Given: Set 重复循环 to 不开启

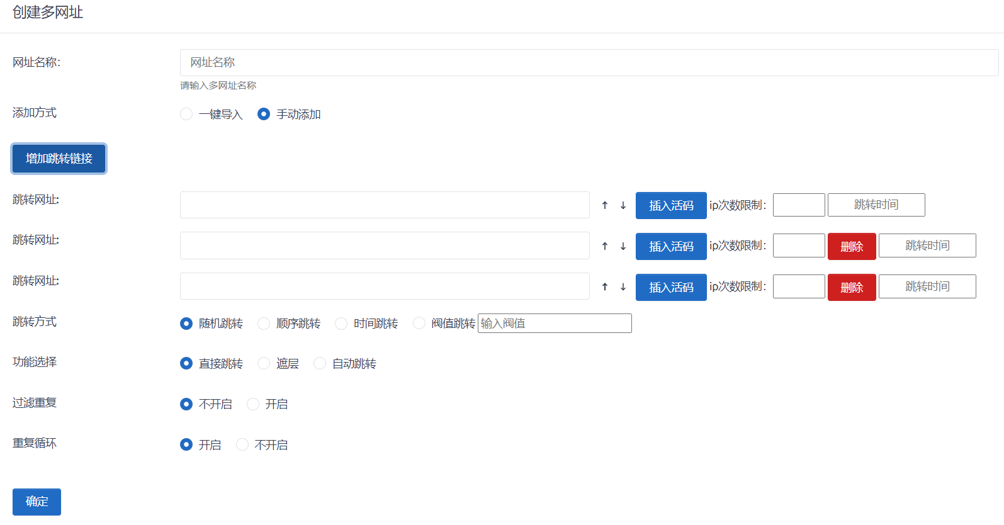Looking at the screenshot, I should pyautogui.click(x=242, y=444).
